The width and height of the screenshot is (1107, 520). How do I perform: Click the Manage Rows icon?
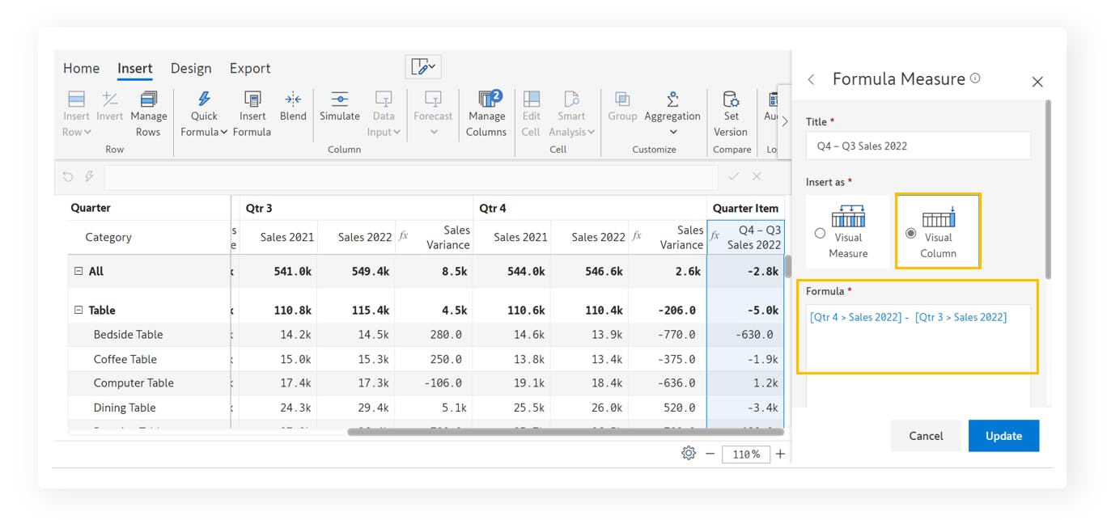[x=148, y=99]
